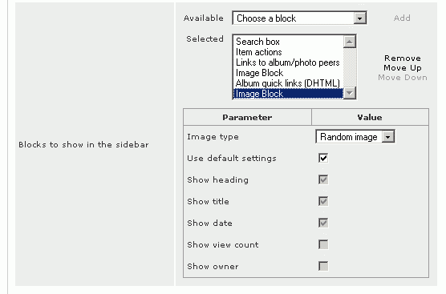Enable the Show owner checkbox
Viewport: 446px width, 294px height.
[323, 266]
